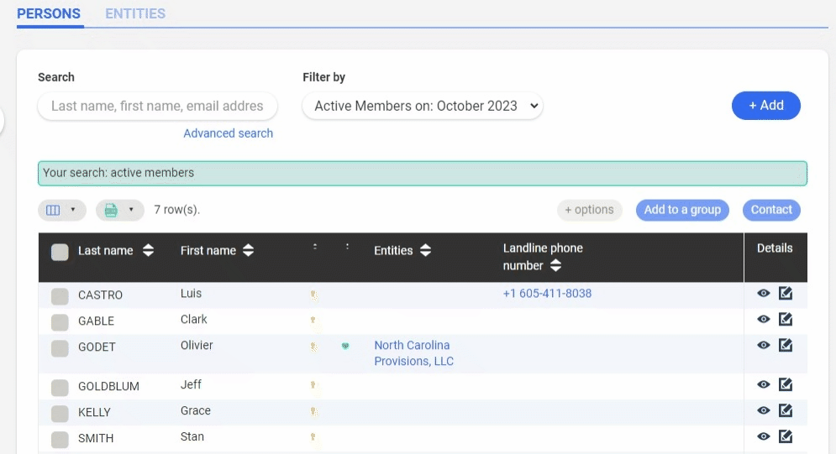This screenshot has height=454, width=836.
Task: Click the KELLY last name cell
Action: click(94, 413)
